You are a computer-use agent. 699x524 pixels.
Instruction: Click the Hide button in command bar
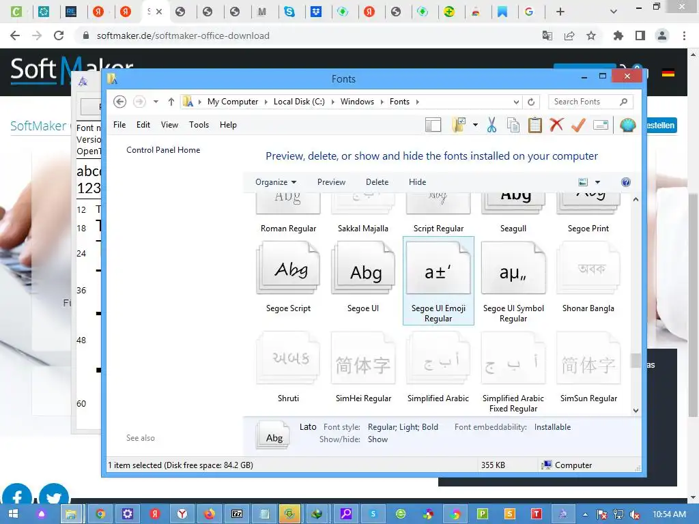(x=417, y=182)
